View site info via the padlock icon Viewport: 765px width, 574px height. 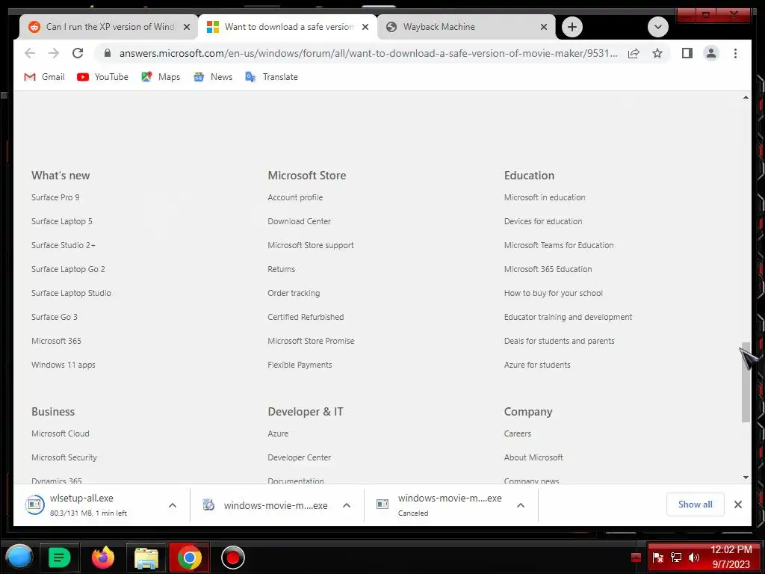tap(108, 53)
